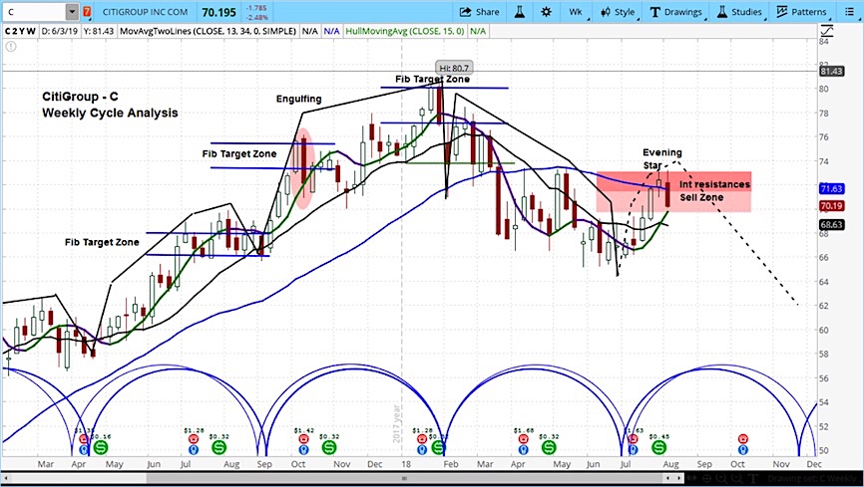Click the Weekly Cycle Analysis text
Viewport: 864px width, 487px height.
(x=110, y=113)
